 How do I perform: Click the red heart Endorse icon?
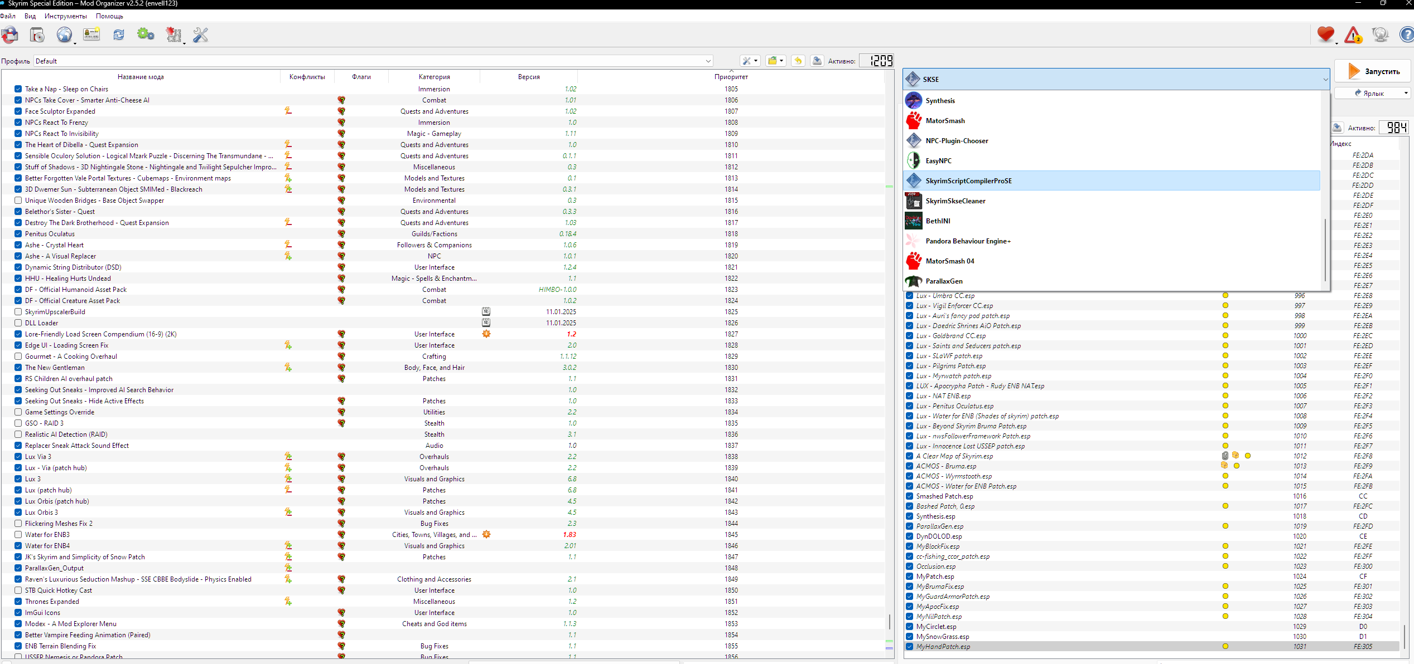1326,35
